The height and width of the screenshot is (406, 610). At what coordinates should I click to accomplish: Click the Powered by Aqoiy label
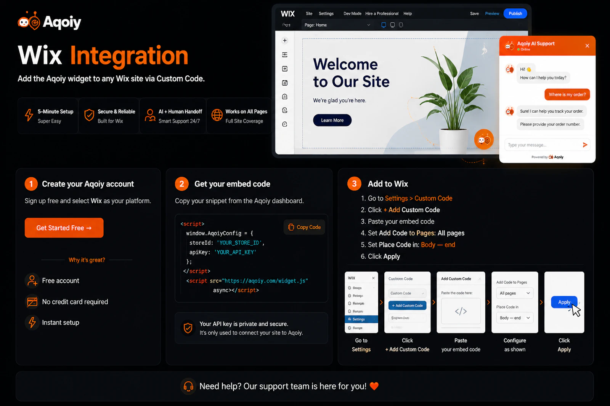[x=547, y=157]
